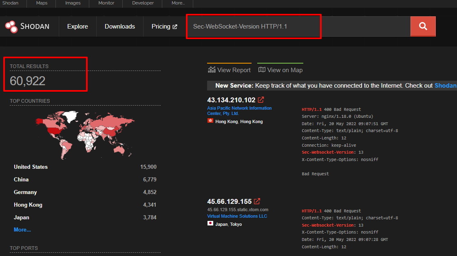Open the Maps top menu item

coord(42,3)
